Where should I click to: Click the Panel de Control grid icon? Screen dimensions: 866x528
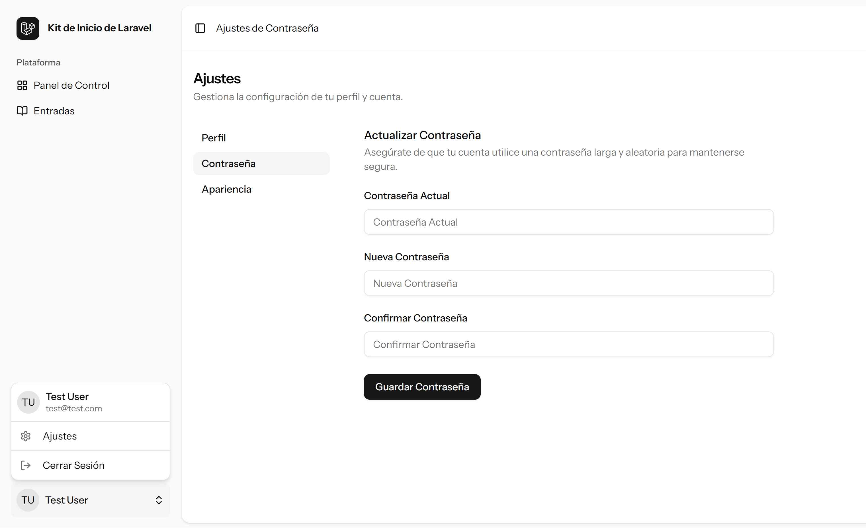tap(22, 85)
